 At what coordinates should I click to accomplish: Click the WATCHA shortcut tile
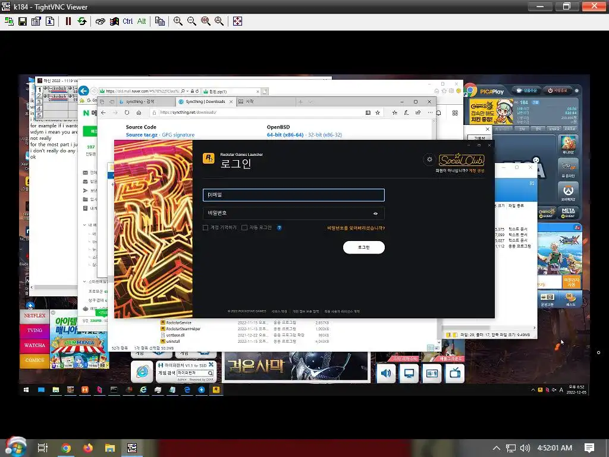34,345
